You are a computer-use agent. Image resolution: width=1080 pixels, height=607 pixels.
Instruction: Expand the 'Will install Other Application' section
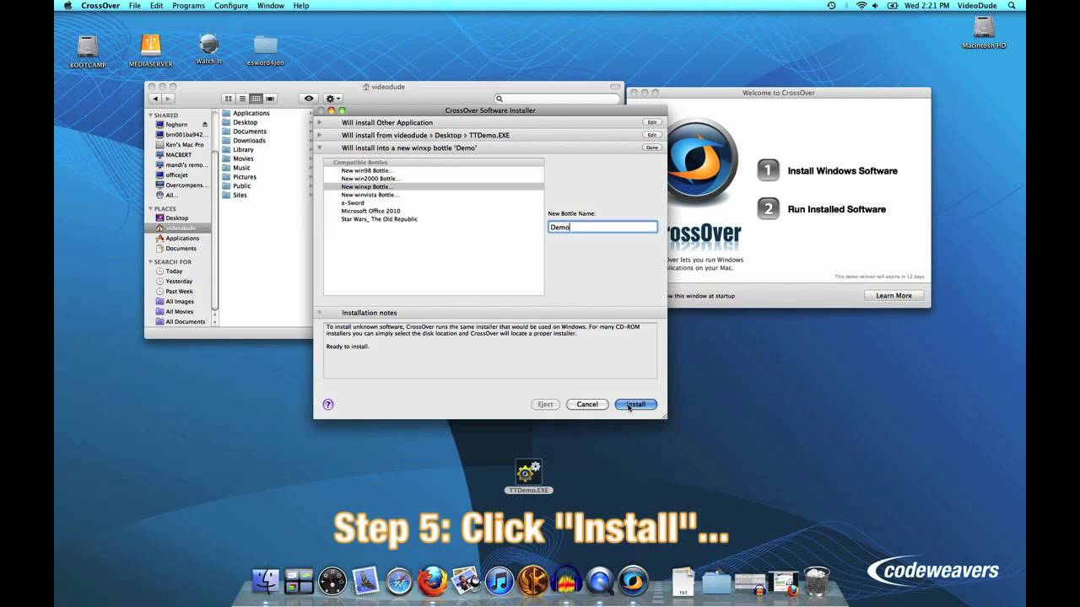pyautogui.click(x=319, y=122)
